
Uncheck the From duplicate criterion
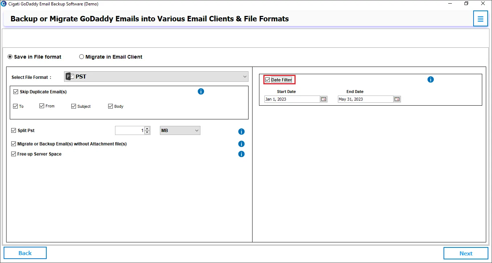click(42, 106)
